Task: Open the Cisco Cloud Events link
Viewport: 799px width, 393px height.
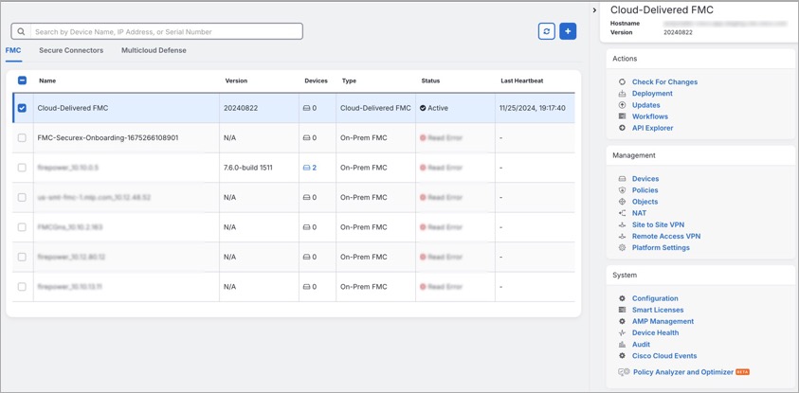Action: (664, 356)
